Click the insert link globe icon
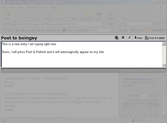Screen dimensions: 167x123 (x=117, y=38)
